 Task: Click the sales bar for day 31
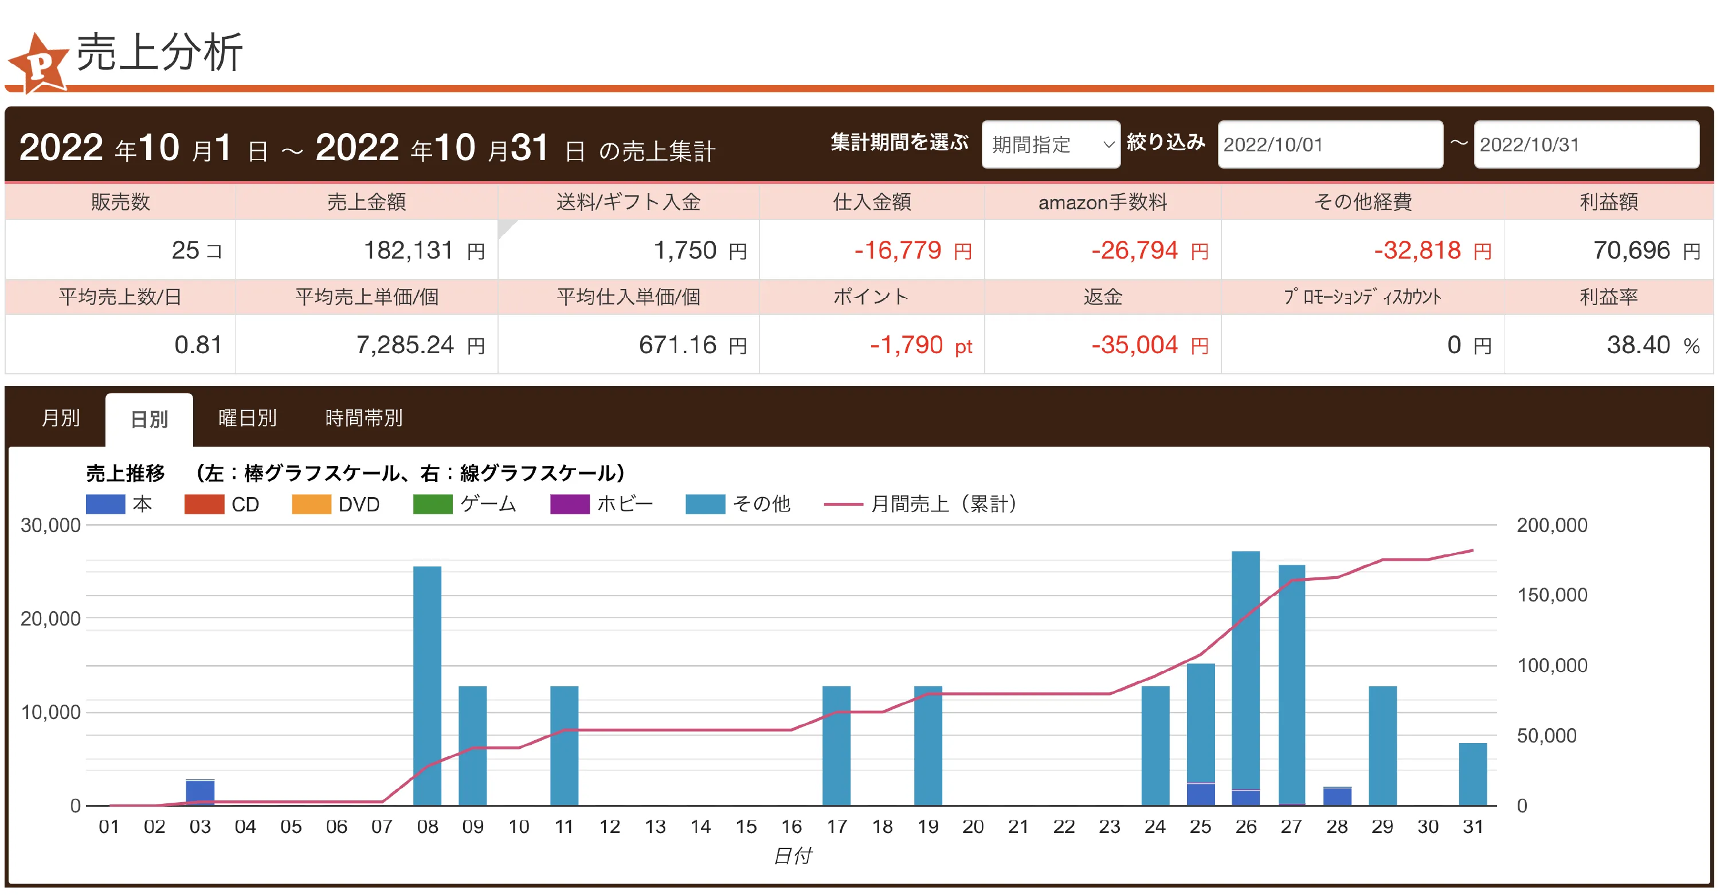(x=1473, y=774)
